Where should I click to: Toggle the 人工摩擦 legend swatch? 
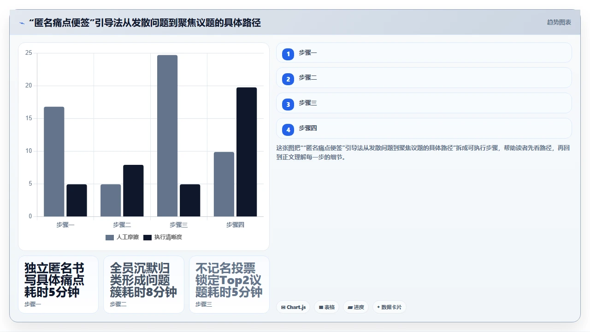[x=109, y=237]
